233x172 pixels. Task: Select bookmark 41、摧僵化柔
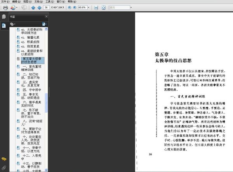(x=30, y=37)
